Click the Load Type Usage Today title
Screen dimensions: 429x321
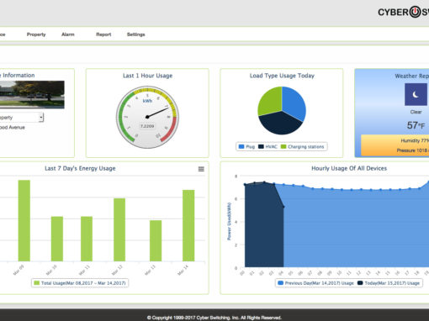coord(282,76)
